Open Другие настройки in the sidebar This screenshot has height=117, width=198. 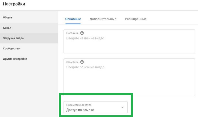(x=15, y=59)
